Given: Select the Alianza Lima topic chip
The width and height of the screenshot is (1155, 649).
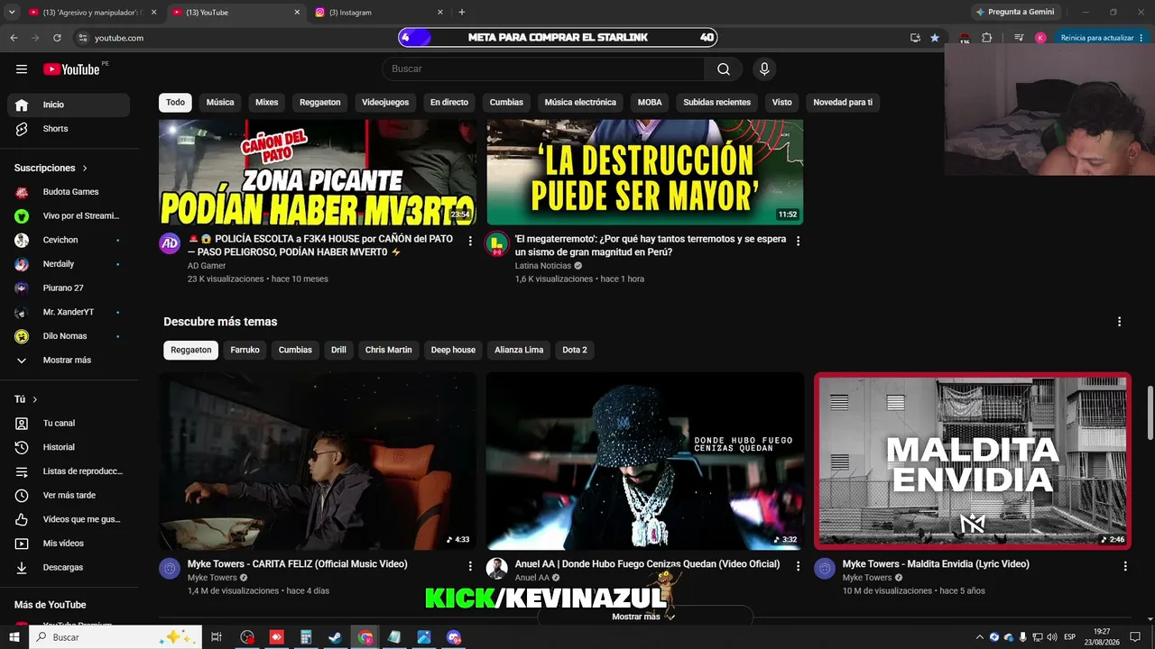Looking at the screenshot, I should 519,350.
